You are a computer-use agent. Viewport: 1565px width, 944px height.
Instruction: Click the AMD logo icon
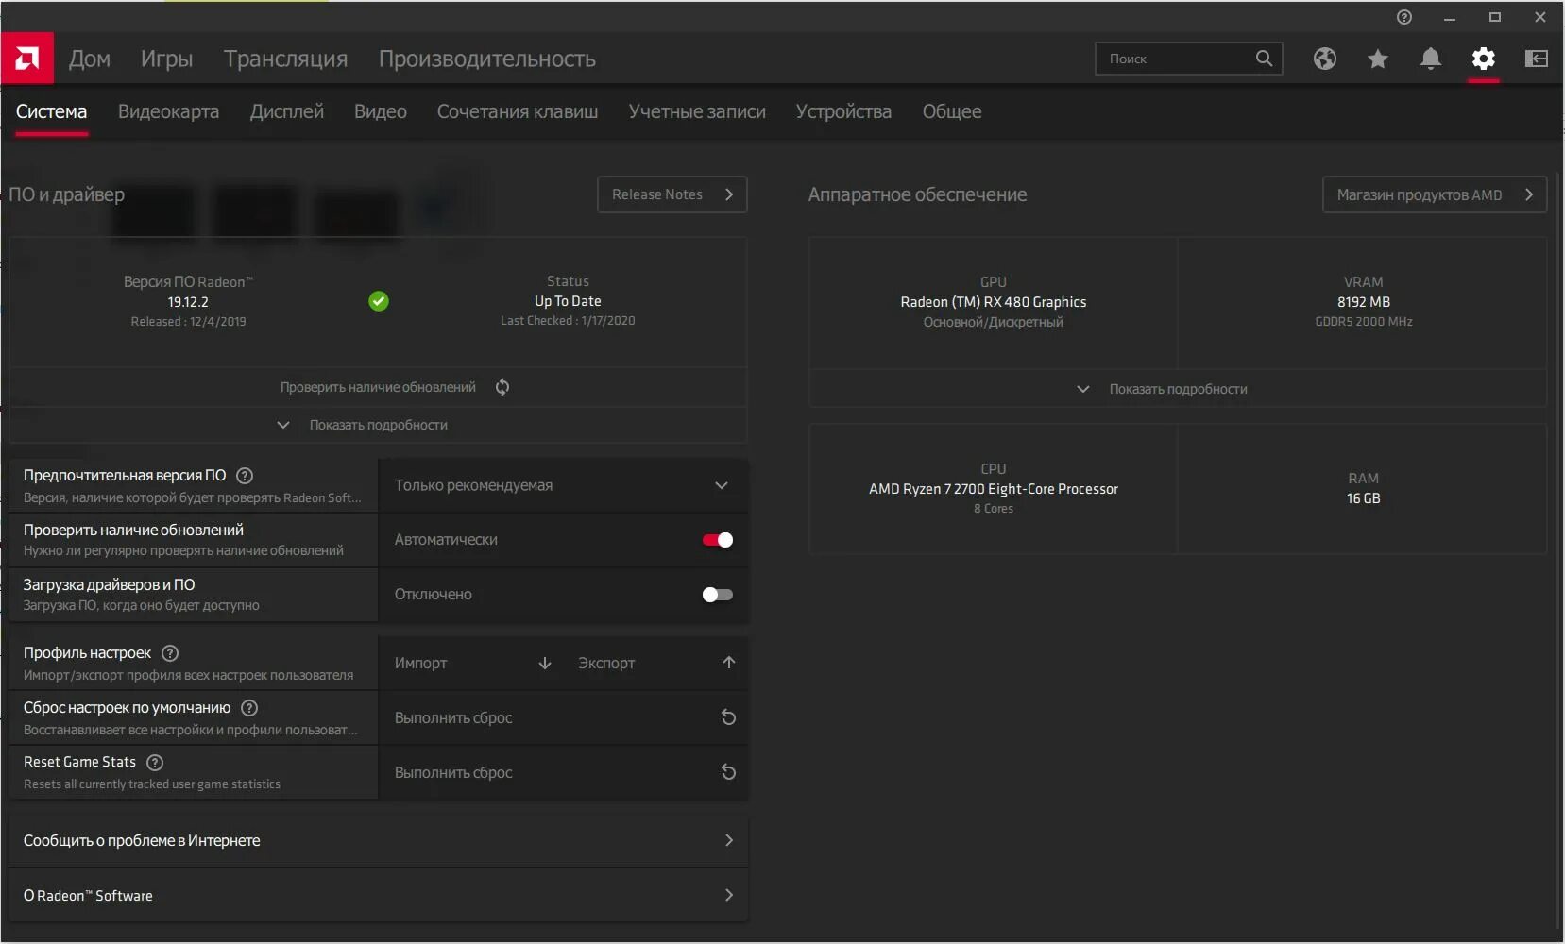pos(26,59)
